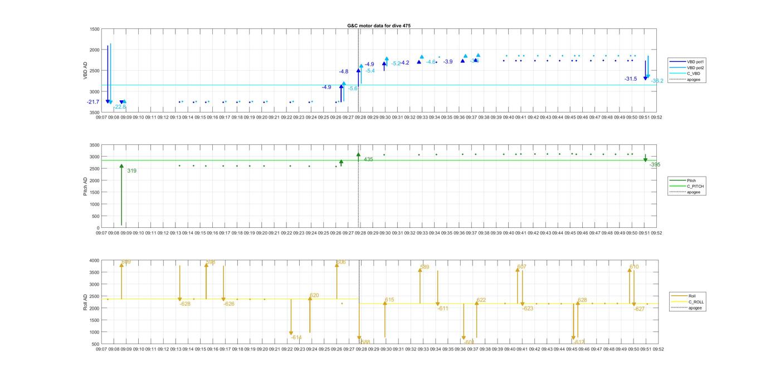This screenshot has height=386, width=780.
Task: Click the '589' roll data label
Action: click(425, 267)
